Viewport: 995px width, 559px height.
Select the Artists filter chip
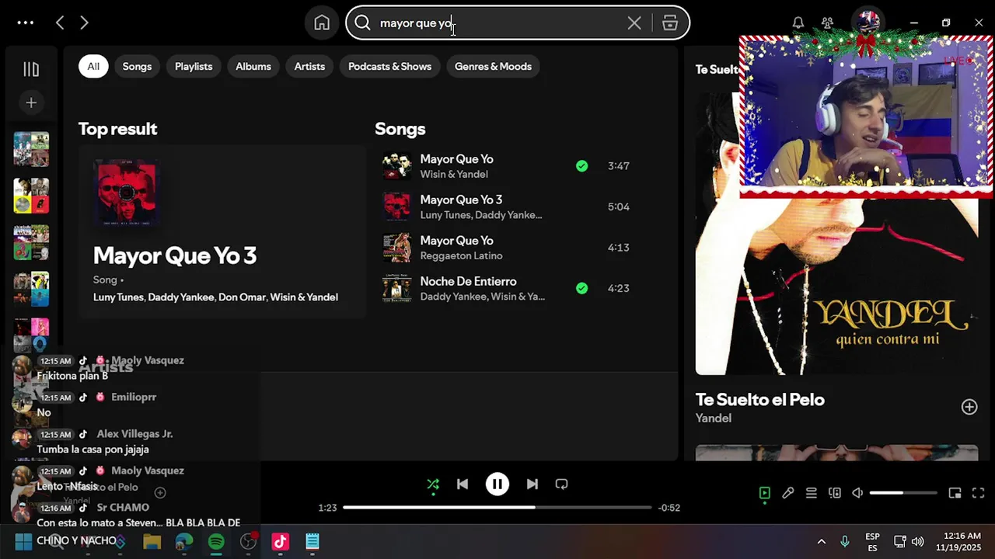tap(309, 66)
